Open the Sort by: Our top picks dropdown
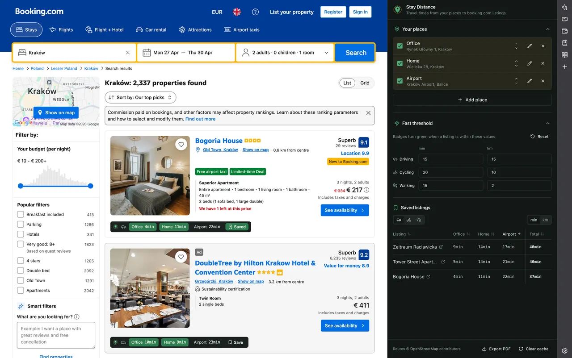Viewport: 572px width, 358px height. coord(141,97)
